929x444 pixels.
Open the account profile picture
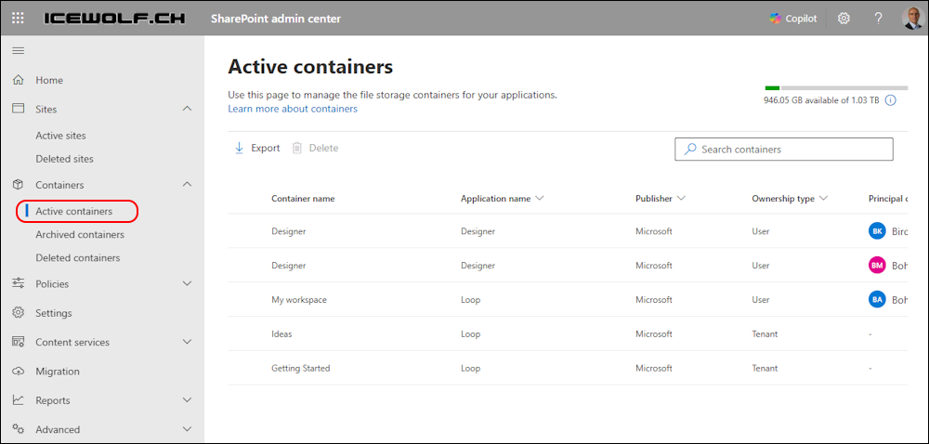(x=912, y=19)
